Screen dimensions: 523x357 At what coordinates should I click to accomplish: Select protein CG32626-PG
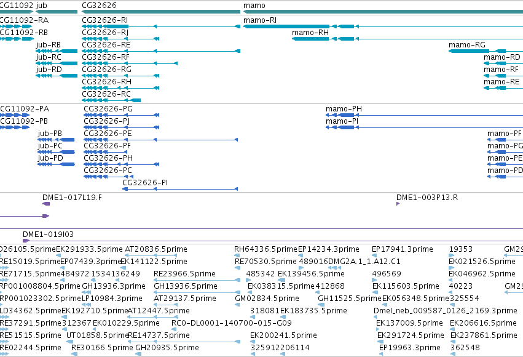(108, 109)
